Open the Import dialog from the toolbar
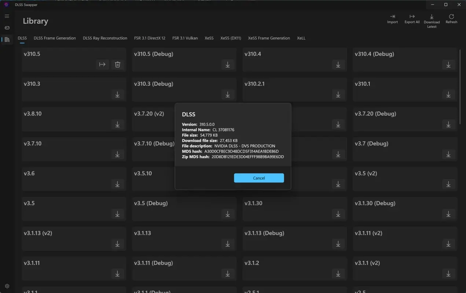 pos(392,19)
